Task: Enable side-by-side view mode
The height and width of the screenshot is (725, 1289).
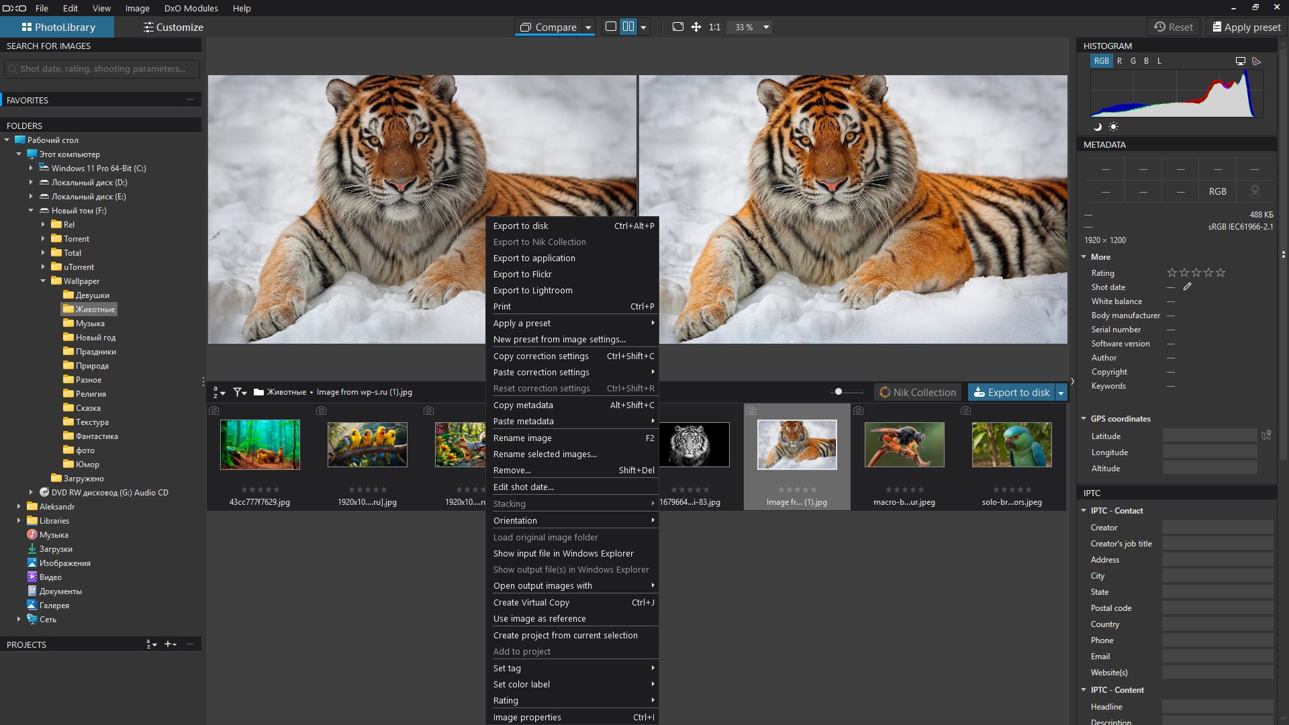Action: pos(628,27)
